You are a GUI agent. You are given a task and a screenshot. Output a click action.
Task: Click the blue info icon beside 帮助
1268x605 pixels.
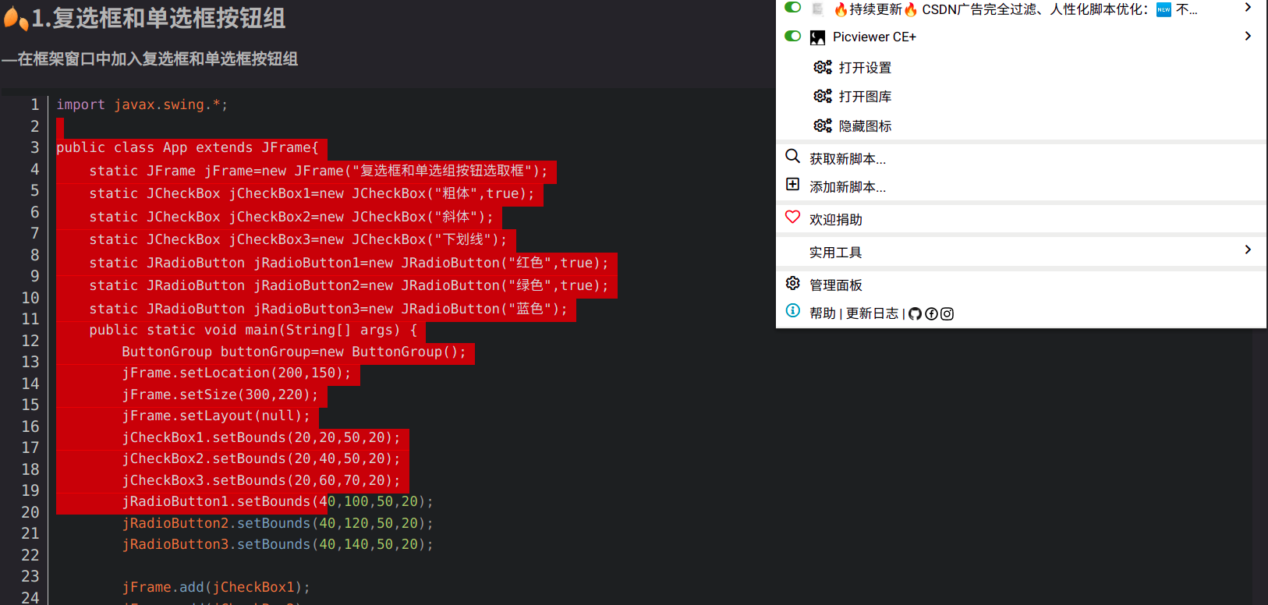[792, 311]
